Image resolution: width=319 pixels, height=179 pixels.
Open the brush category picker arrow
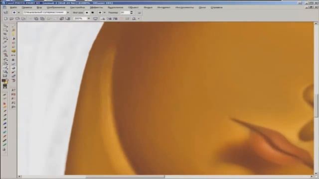(x=19, y=12)
